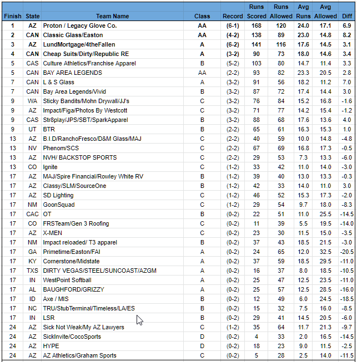Click the '(4-2)' record cell

[x=233, y=35]
